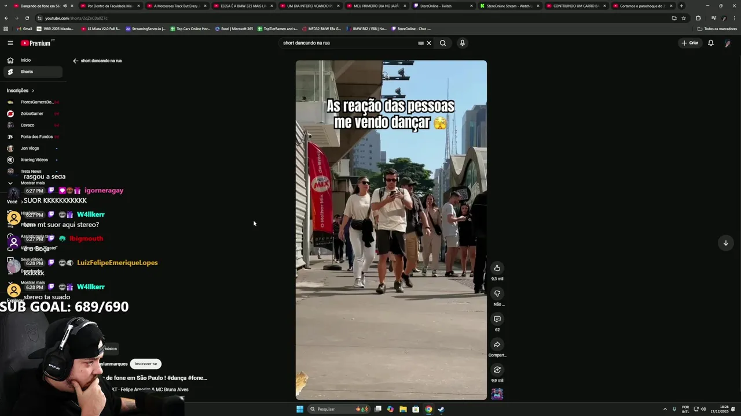
Task: Click the taskbar Pesquisar search box
Action: 338,409
